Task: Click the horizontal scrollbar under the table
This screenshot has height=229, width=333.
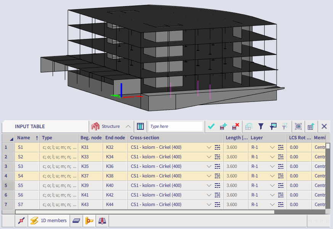Action: (145, 212)
